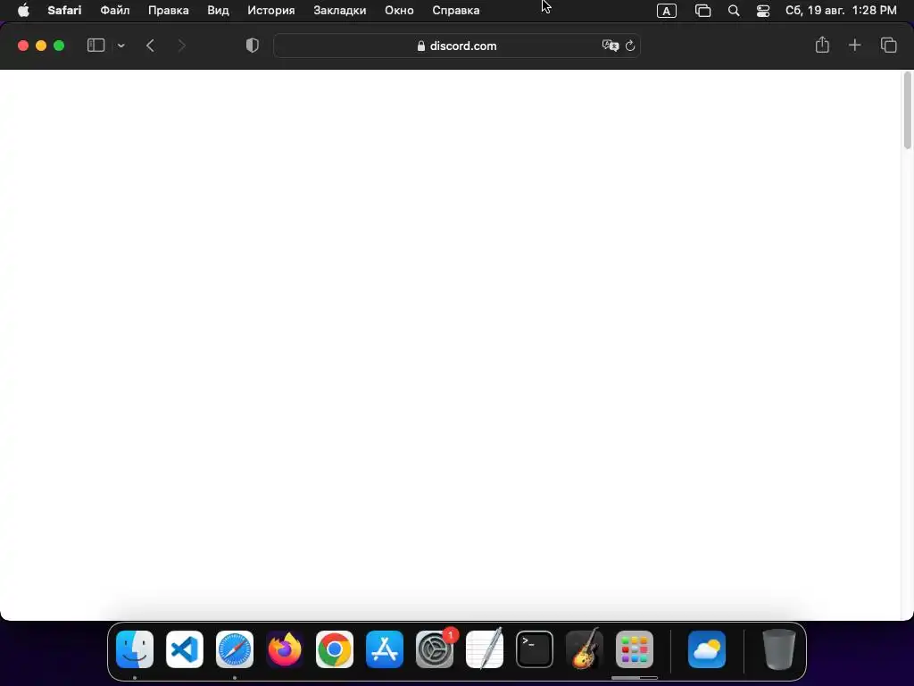Open the Share button in Safari toolbar
Viewport: 914px width, 686px height.
click(822, 45)
